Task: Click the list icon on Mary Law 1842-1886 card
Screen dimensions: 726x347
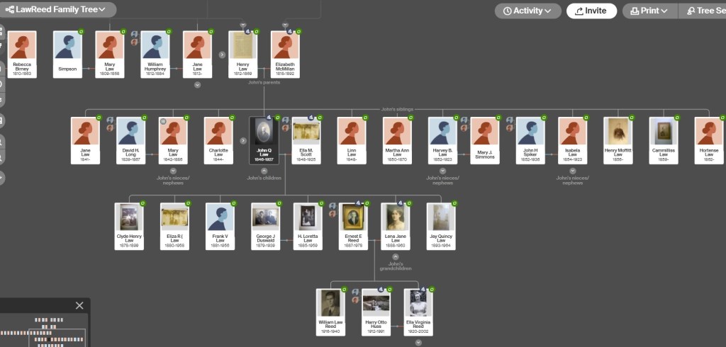Action: tap(162, 121)
